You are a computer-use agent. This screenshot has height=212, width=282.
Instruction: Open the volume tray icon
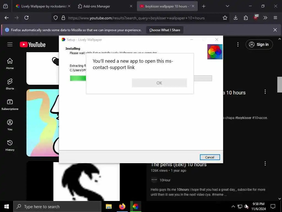point(246,206)
